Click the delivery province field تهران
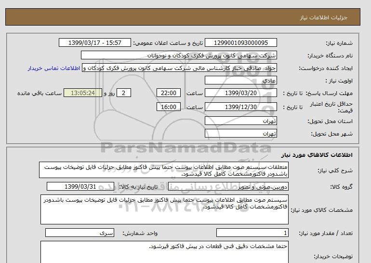 pyautogui.click(x=240, y=121)
